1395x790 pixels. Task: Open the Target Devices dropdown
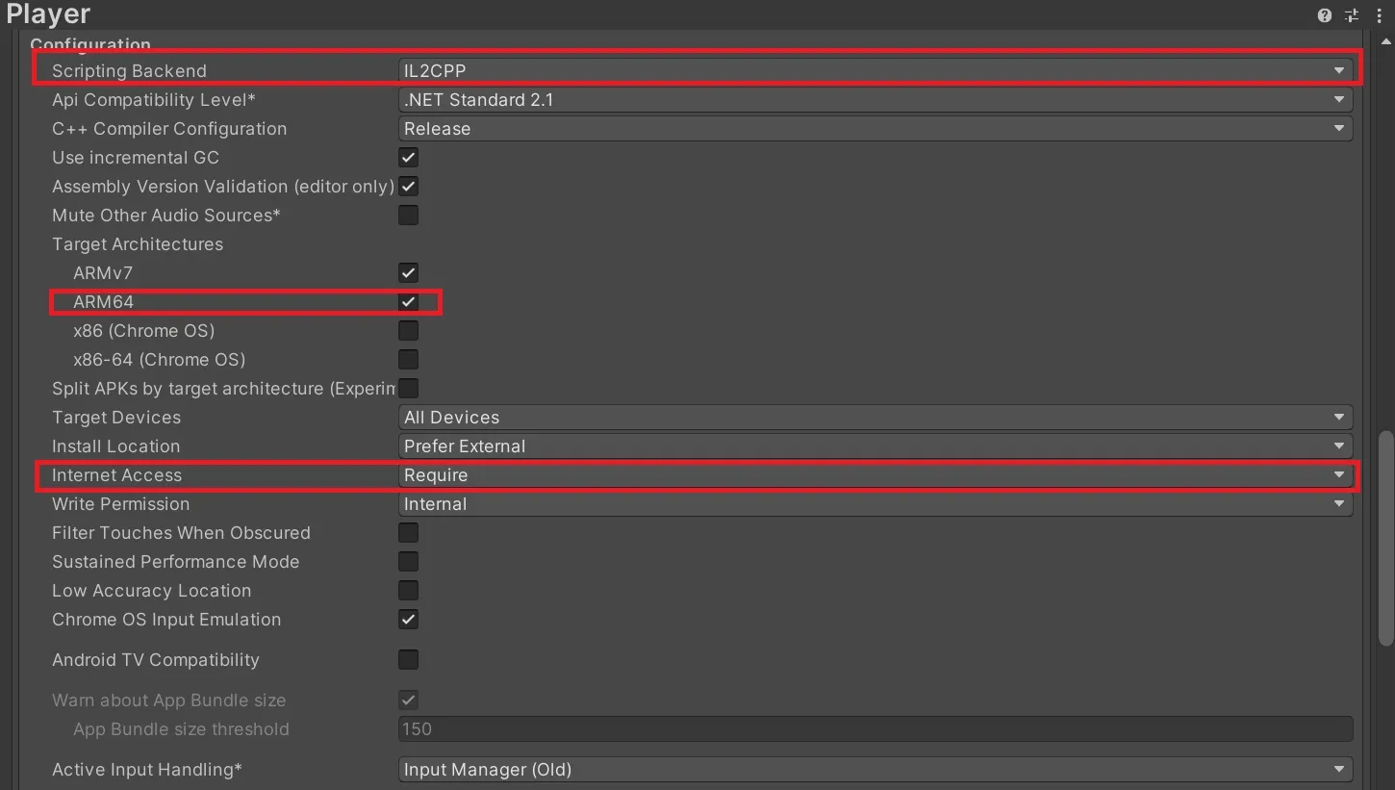875,418
